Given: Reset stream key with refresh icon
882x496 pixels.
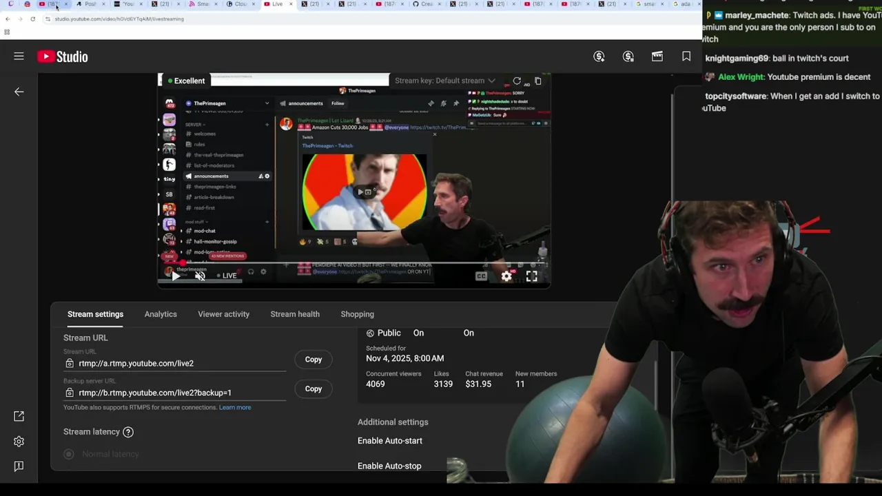Looking at the screenshot, I should [x=517, y=81].
